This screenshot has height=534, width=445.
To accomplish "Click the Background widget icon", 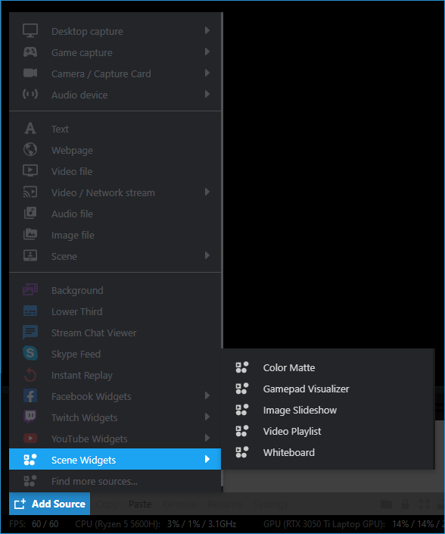I will [x=30, y=290].
